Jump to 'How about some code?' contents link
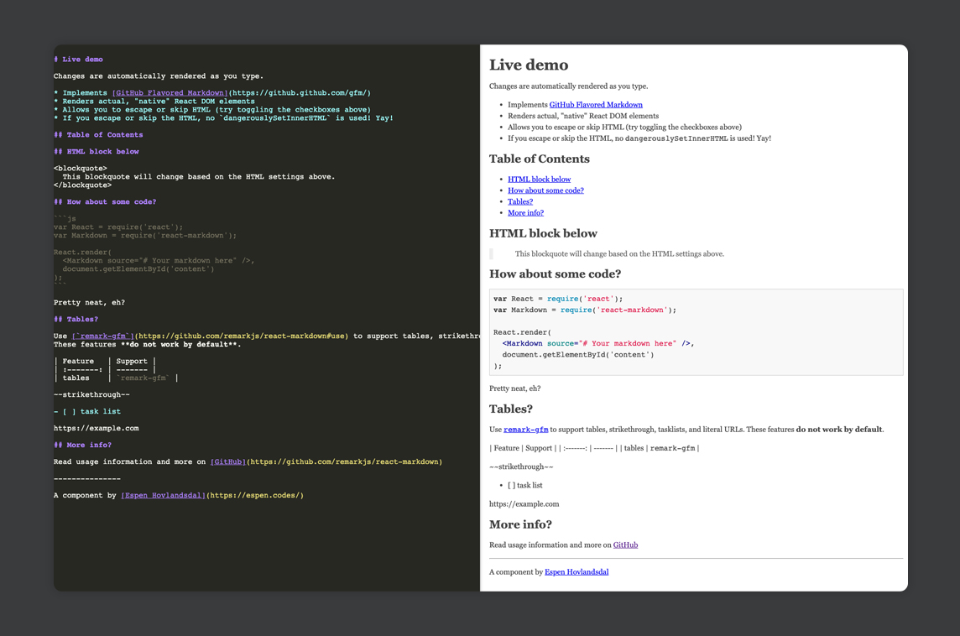The width and height of the screenshot is (960, 636). (x=545, y=190)
